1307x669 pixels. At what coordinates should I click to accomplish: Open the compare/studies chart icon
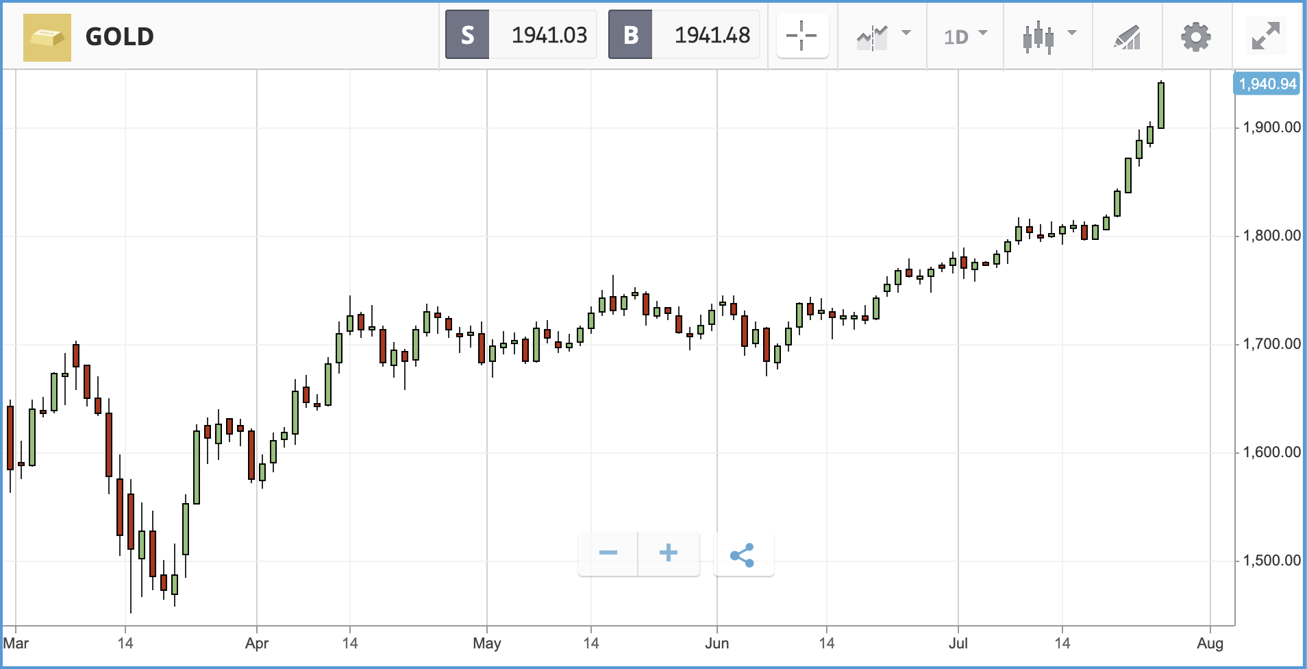(872, 37)
